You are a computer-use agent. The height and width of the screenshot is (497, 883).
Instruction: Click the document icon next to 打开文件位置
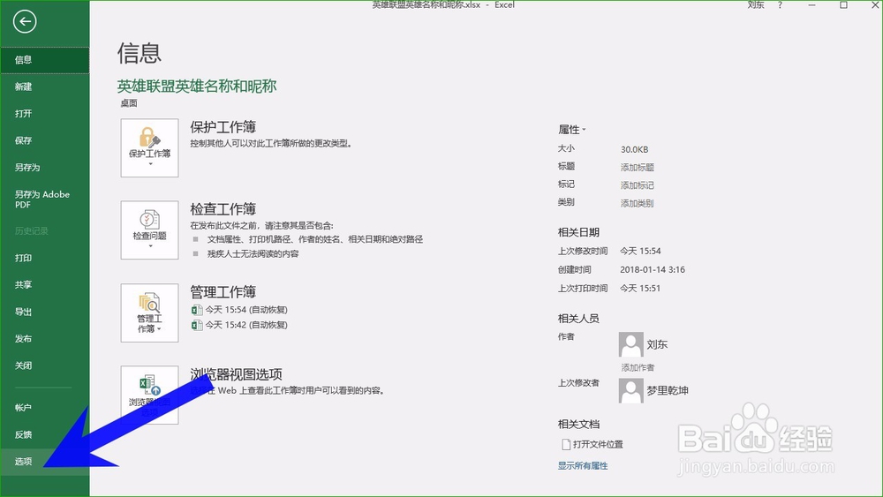click(x=566, y=445)
